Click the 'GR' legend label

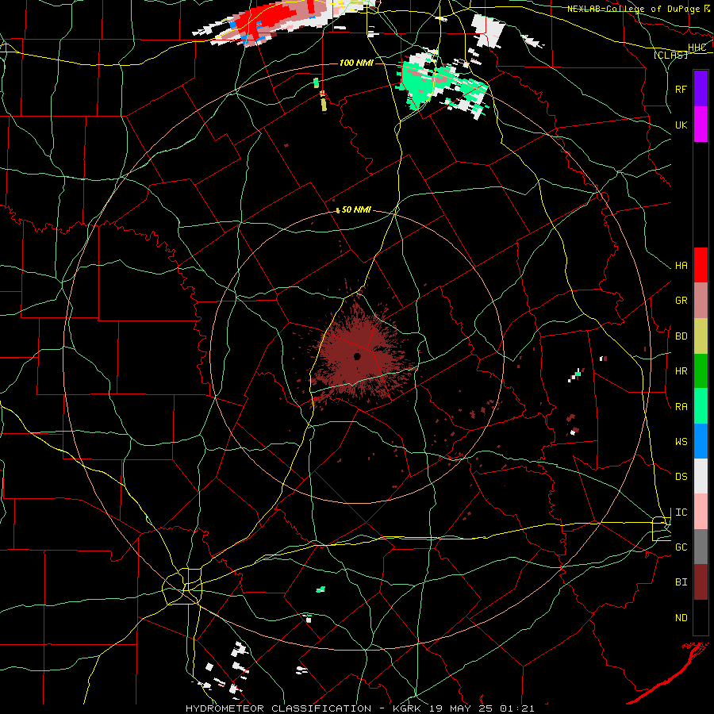tap(681, 301)
